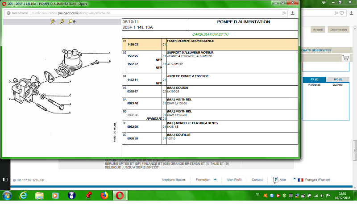Viewport: 357px width, 209px height.
Task: Open Windows Media Player from taskbar
Action: tap(55, 196)
